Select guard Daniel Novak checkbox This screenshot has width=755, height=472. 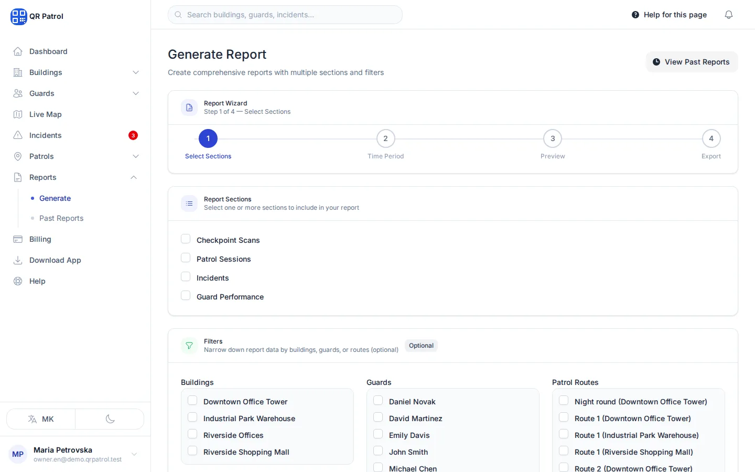(378, 401)
